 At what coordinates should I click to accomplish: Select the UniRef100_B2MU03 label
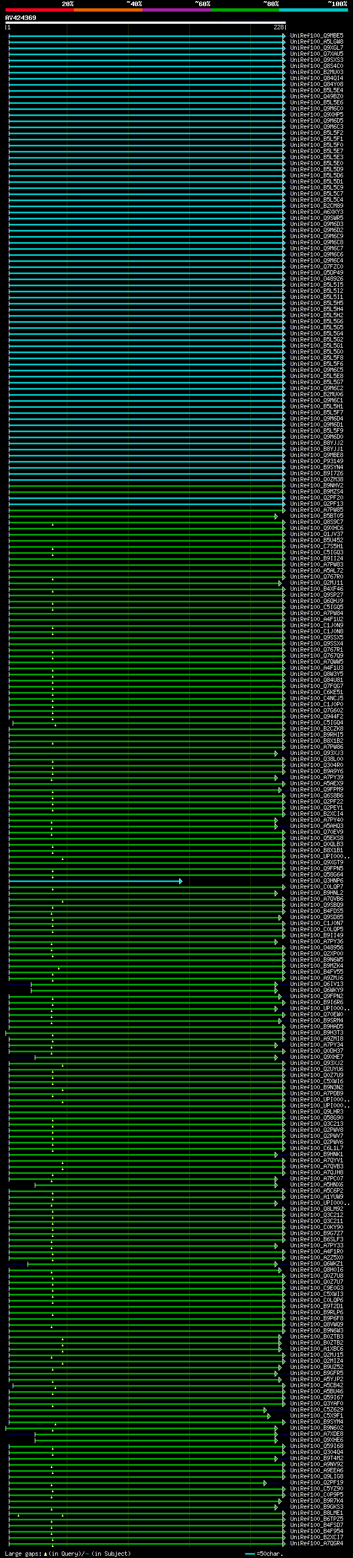pos(317,72)
